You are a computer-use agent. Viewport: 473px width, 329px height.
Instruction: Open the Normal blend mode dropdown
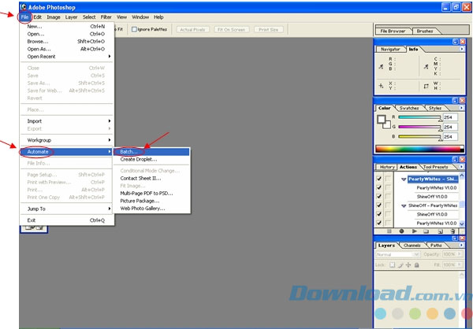click(x=397, y=254)
